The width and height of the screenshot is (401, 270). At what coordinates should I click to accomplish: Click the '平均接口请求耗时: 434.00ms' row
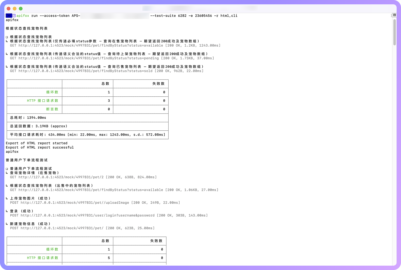point(87,135)
